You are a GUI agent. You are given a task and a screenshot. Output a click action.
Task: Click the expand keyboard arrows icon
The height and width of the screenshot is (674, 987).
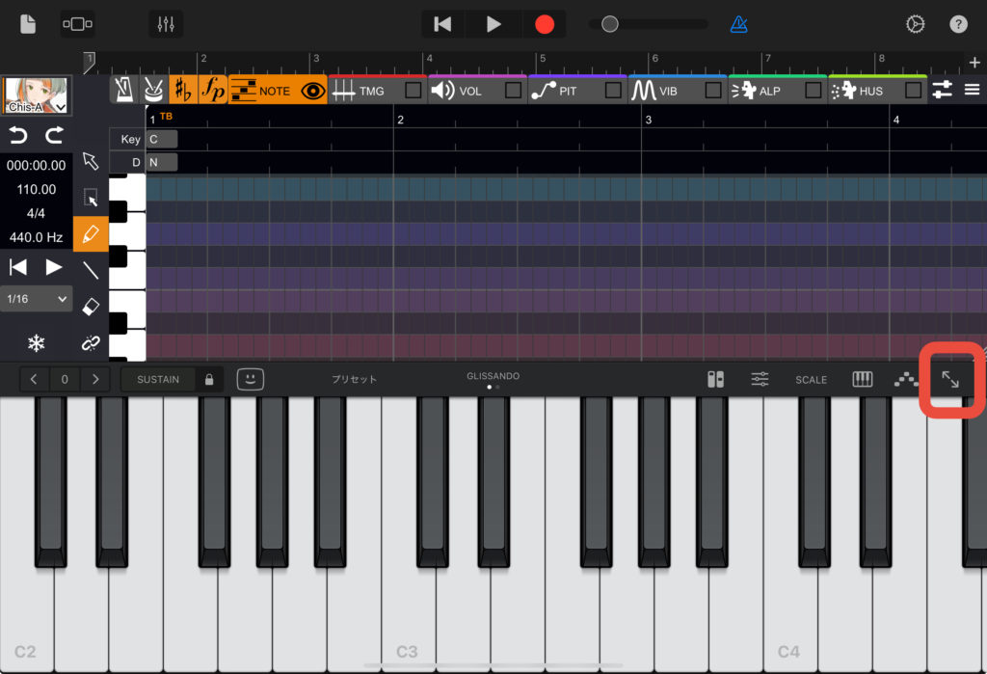950,380
